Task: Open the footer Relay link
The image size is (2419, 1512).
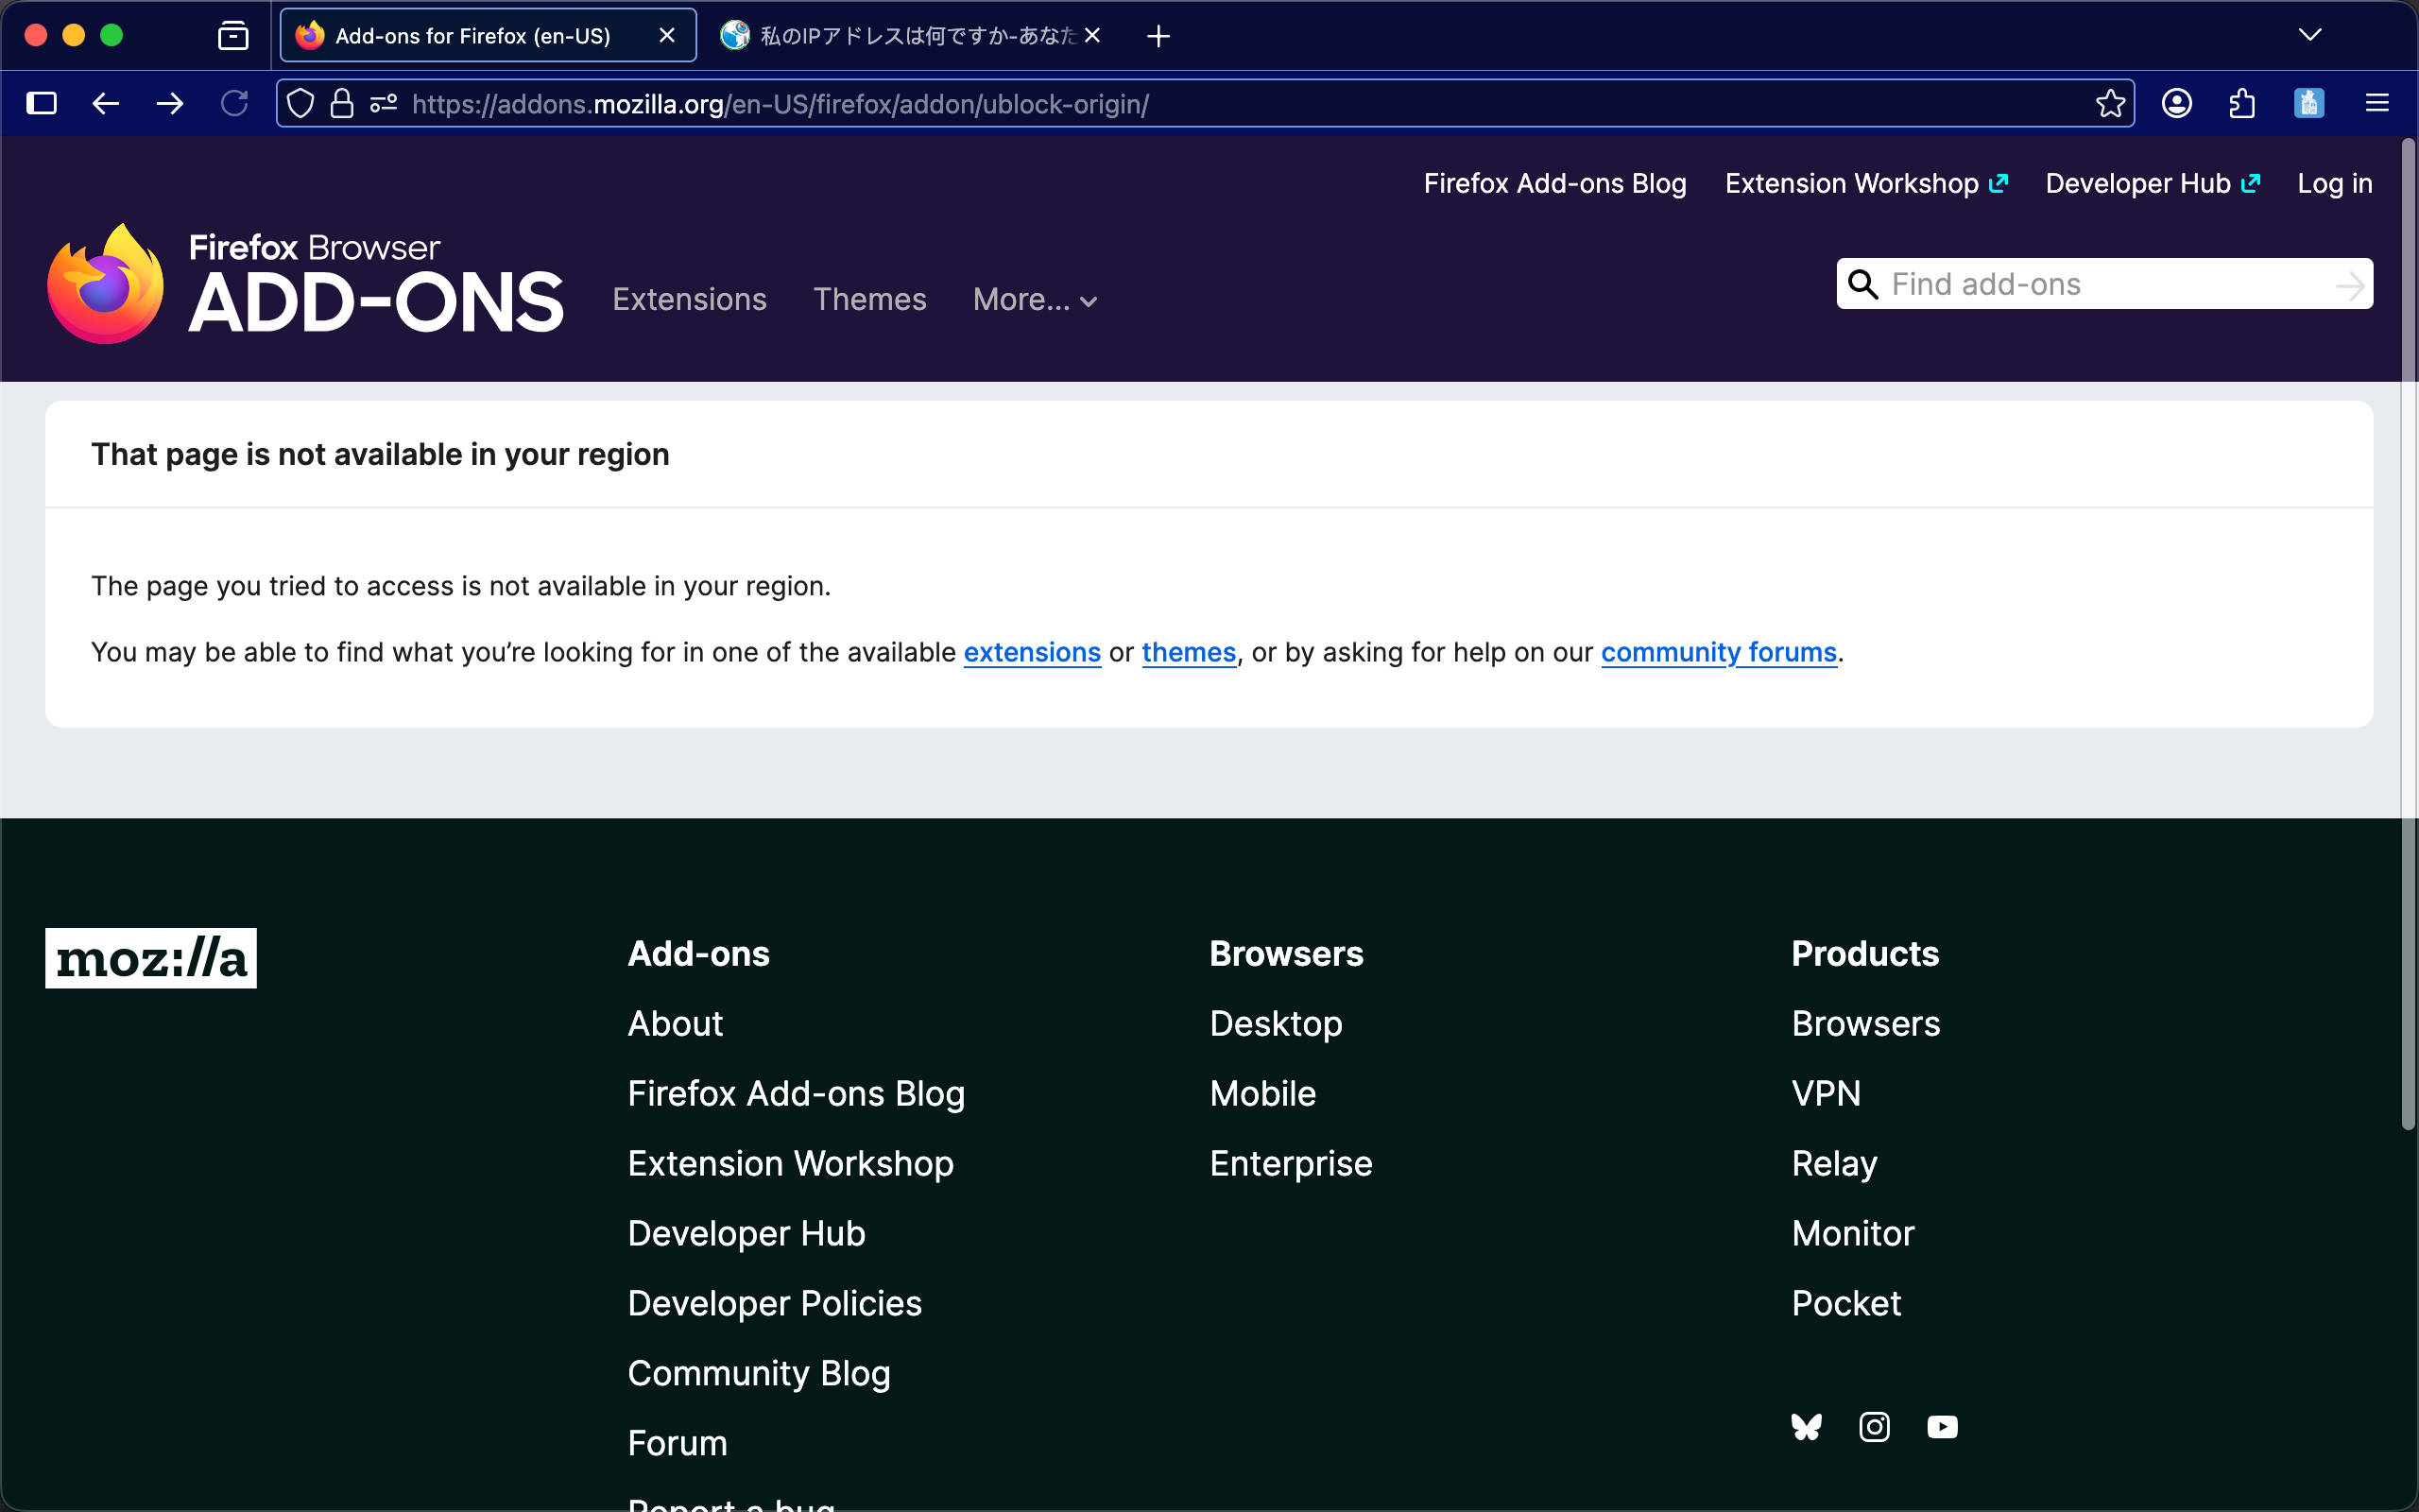Action: point(1834,1164)
